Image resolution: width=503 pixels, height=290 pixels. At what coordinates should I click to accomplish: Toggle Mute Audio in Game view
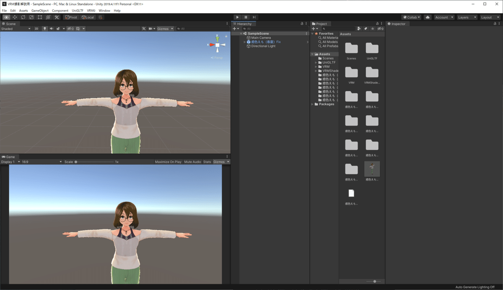pos(193,162)
